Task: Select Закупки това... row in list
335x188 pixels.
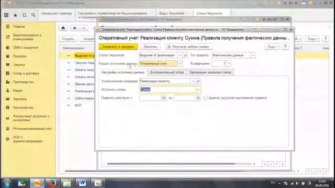Action: coord(84,63)
